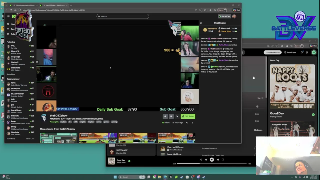The height and width of the screenshot is (180, 320).
Task: Open OGL Fortnite in Following list
Action: [x=20, y=47]
